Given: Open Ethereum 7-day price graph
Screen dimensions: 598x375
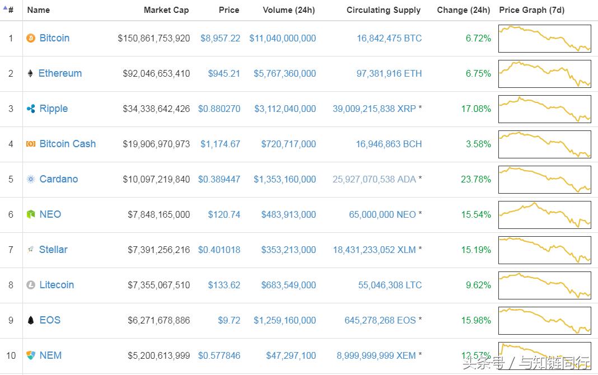Looking at the screenshot, I should click(x=545, y=73).
